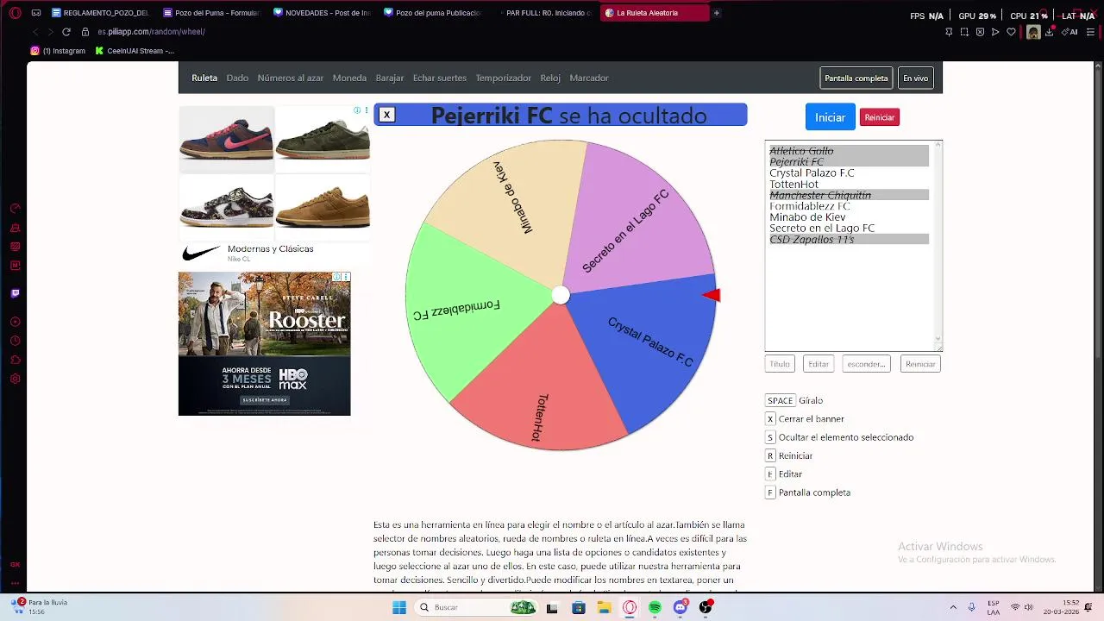The height and width of the screenshot is (621, 1104).
Task: Select CSD Zapallos 11's in the list
Action: click(849, 239)
